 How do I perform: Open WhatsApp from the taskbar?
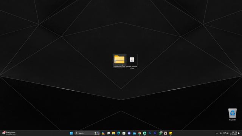tap(160, 133)
